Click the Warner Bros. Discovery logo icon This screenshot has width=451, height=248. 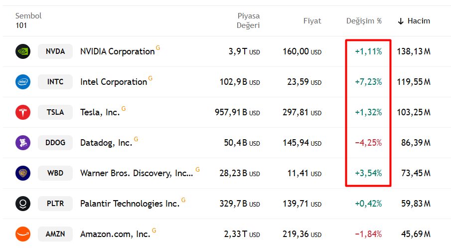[x=23, y=173]
